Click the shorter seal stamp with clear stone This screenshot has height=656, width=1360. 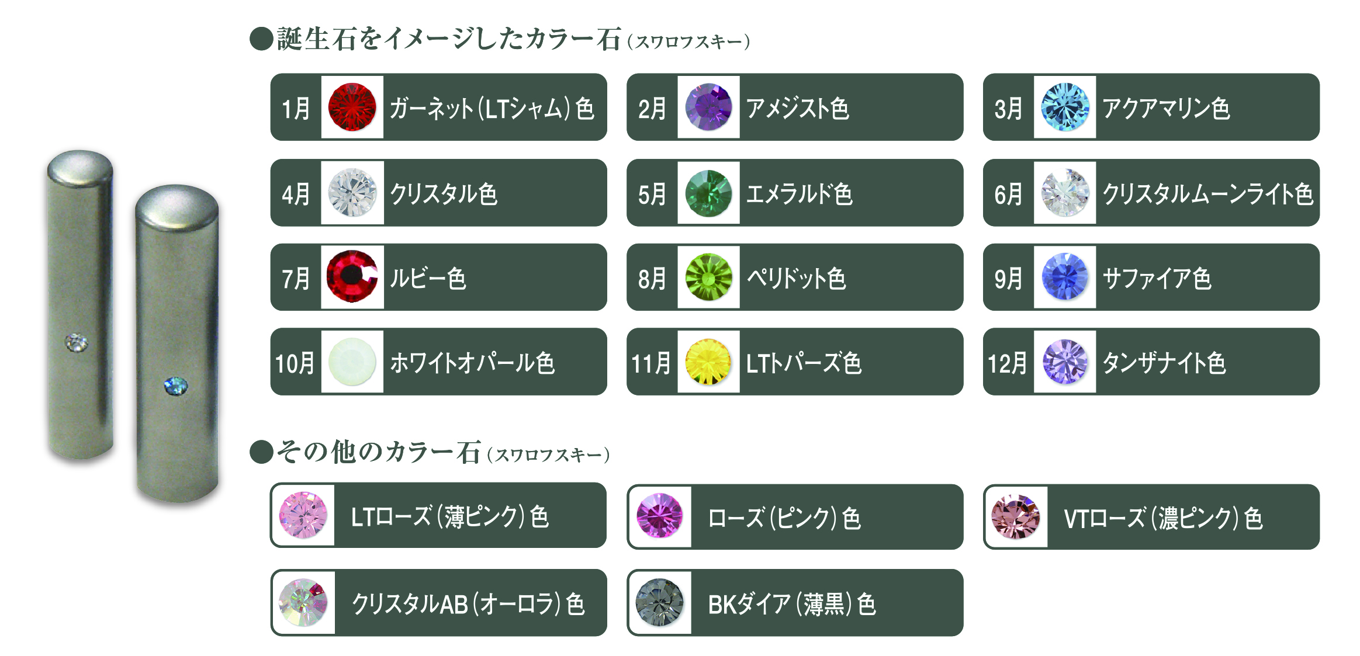point(80,304)
